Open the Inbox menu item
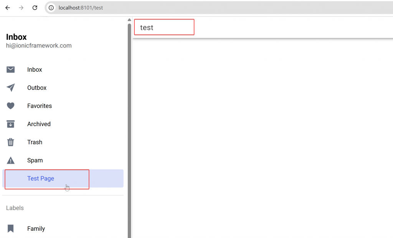The height and width of the screenshot is (238, 393). 35,70
